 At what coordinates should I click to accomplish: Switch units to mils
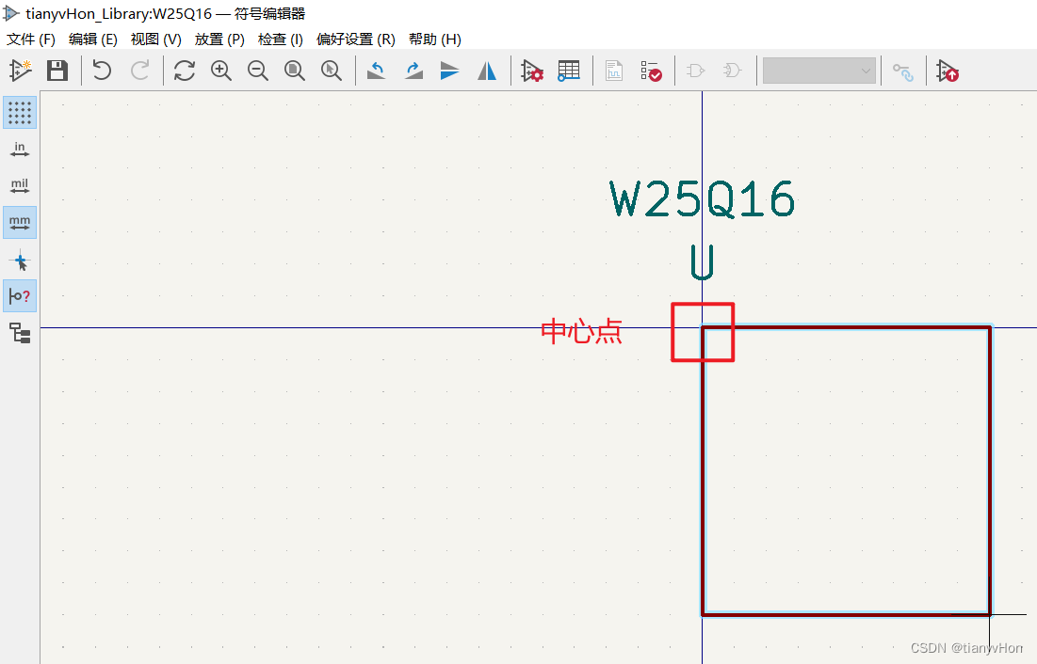(x=20, y=185)
